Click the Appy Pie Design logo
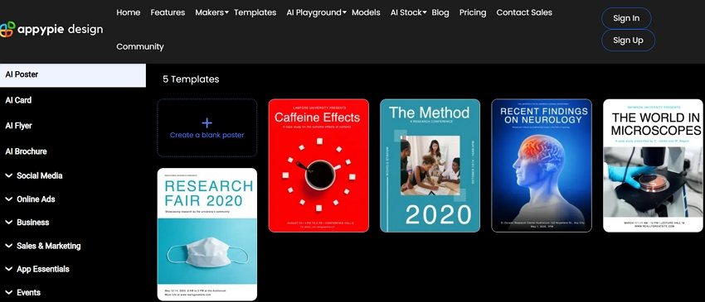The height and width of the screenshot is (302, 705). [51, 30]
